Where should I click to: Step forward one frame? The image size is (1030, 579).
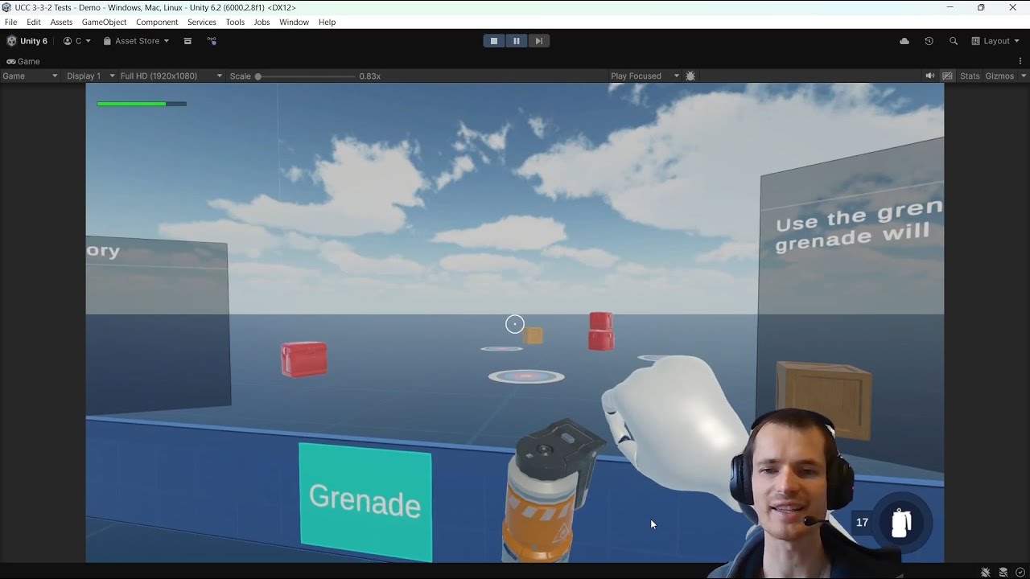point(539,41)
